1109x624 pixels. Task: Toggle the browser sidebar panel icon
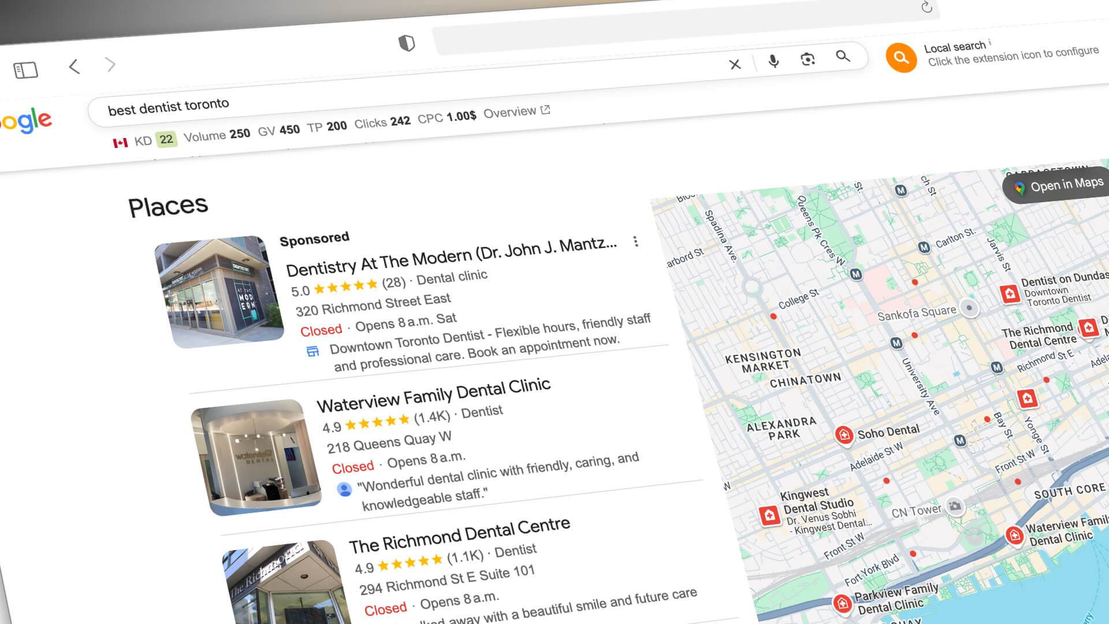coord(25,70)
